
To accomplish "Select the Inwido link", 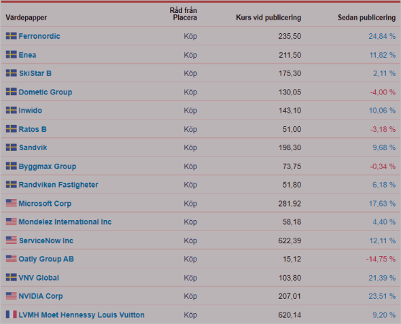I will [30, 111].
